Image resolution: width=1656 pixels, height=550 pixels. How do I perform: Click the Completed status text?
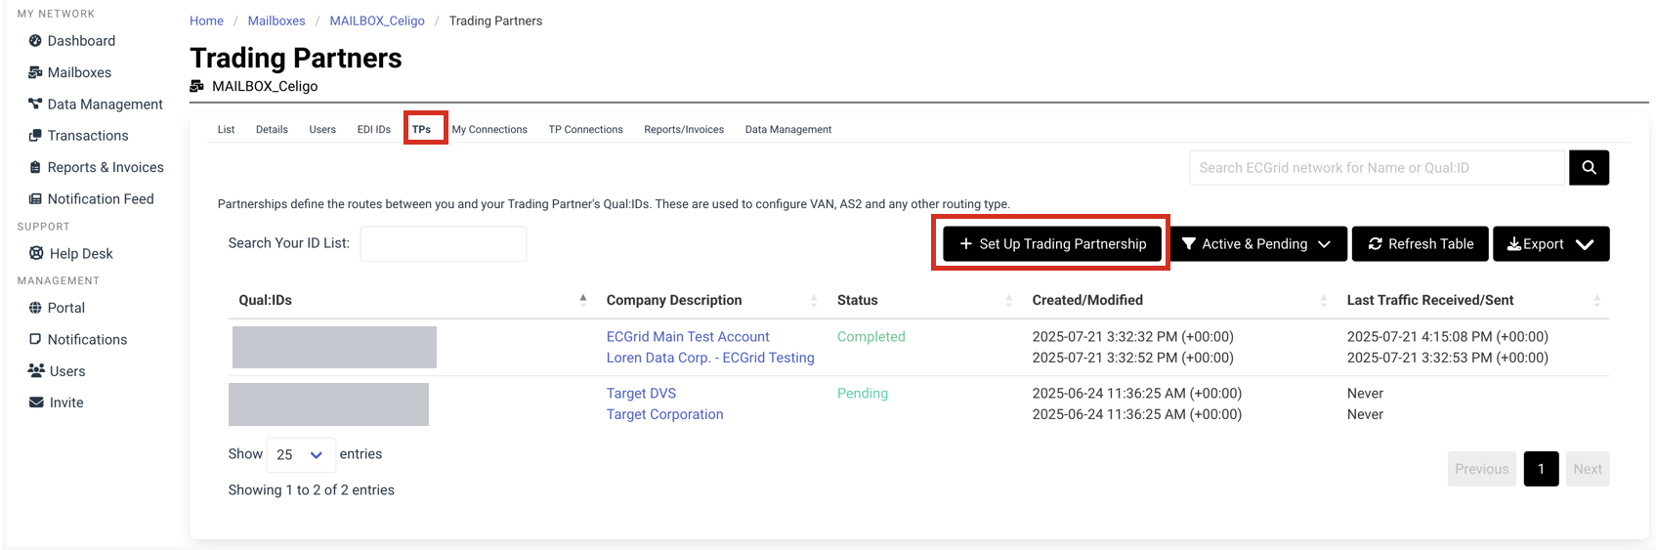click(871, 337)
